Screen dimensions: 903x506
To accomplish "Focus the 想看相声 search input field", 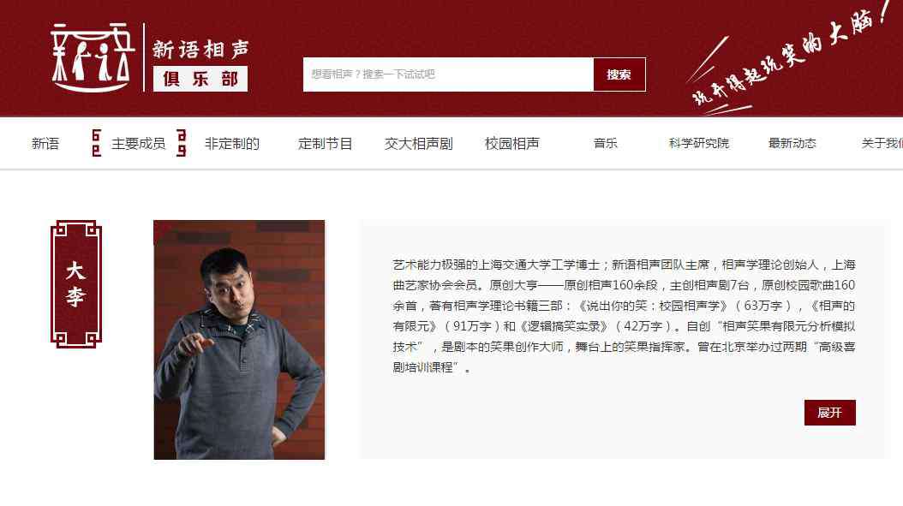I will coord(448,74).
